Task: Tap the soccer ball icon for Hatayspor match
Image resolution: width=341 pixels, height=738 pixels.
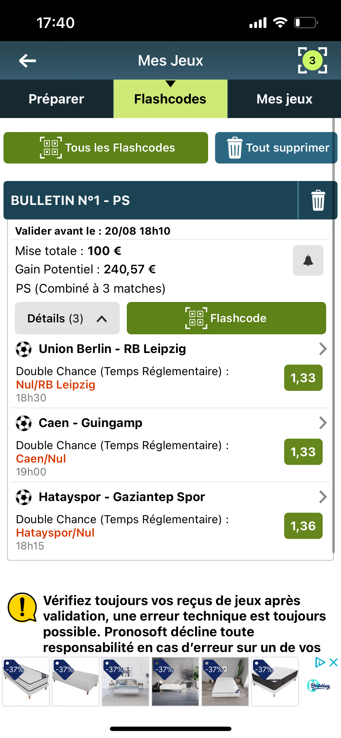Action: (24, 497)
